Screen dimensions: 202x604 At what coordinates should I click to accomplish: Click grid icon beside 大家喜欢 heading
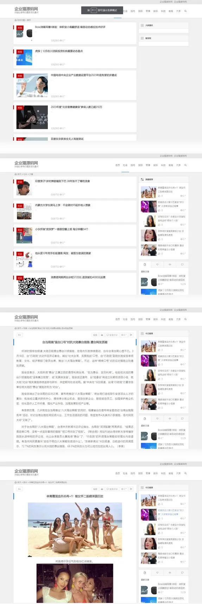click(x=142, y=25)
